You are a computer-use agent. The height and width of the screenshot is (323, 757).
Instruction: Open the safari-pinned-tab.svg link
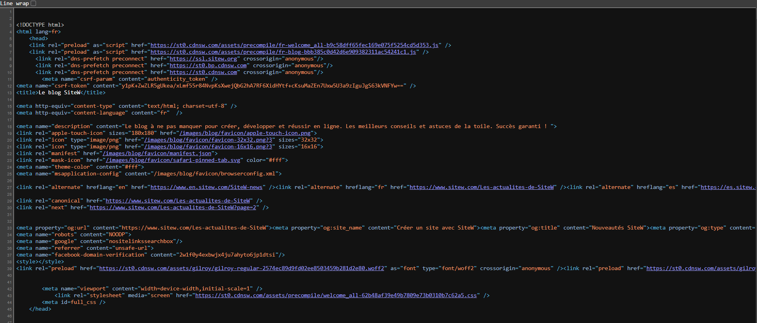pos(173,160)
